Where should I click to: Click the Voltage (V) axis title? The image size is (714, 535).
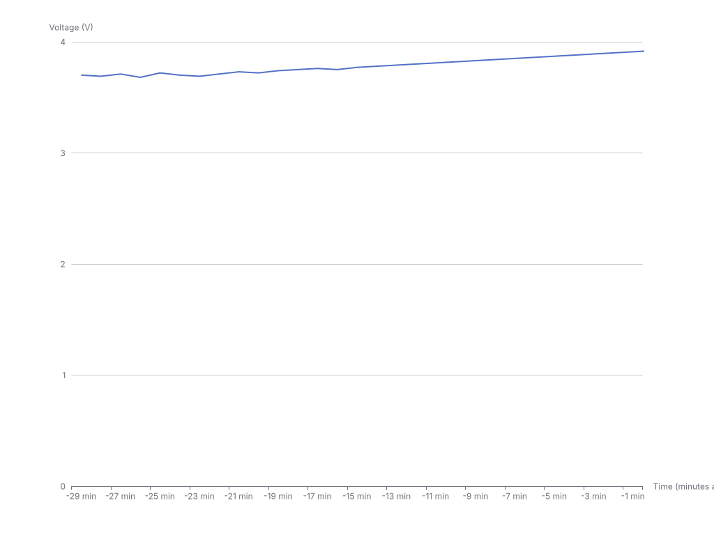click(70, 27)
